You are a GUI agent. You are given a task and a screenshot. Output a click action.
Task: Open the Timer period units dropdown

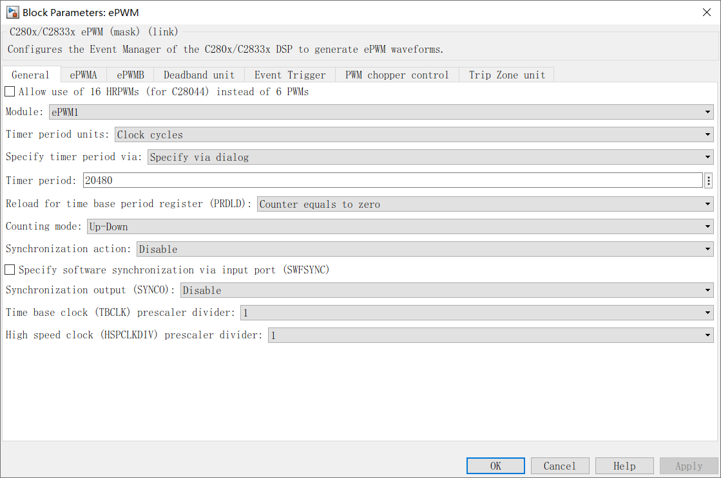[414, 134]
